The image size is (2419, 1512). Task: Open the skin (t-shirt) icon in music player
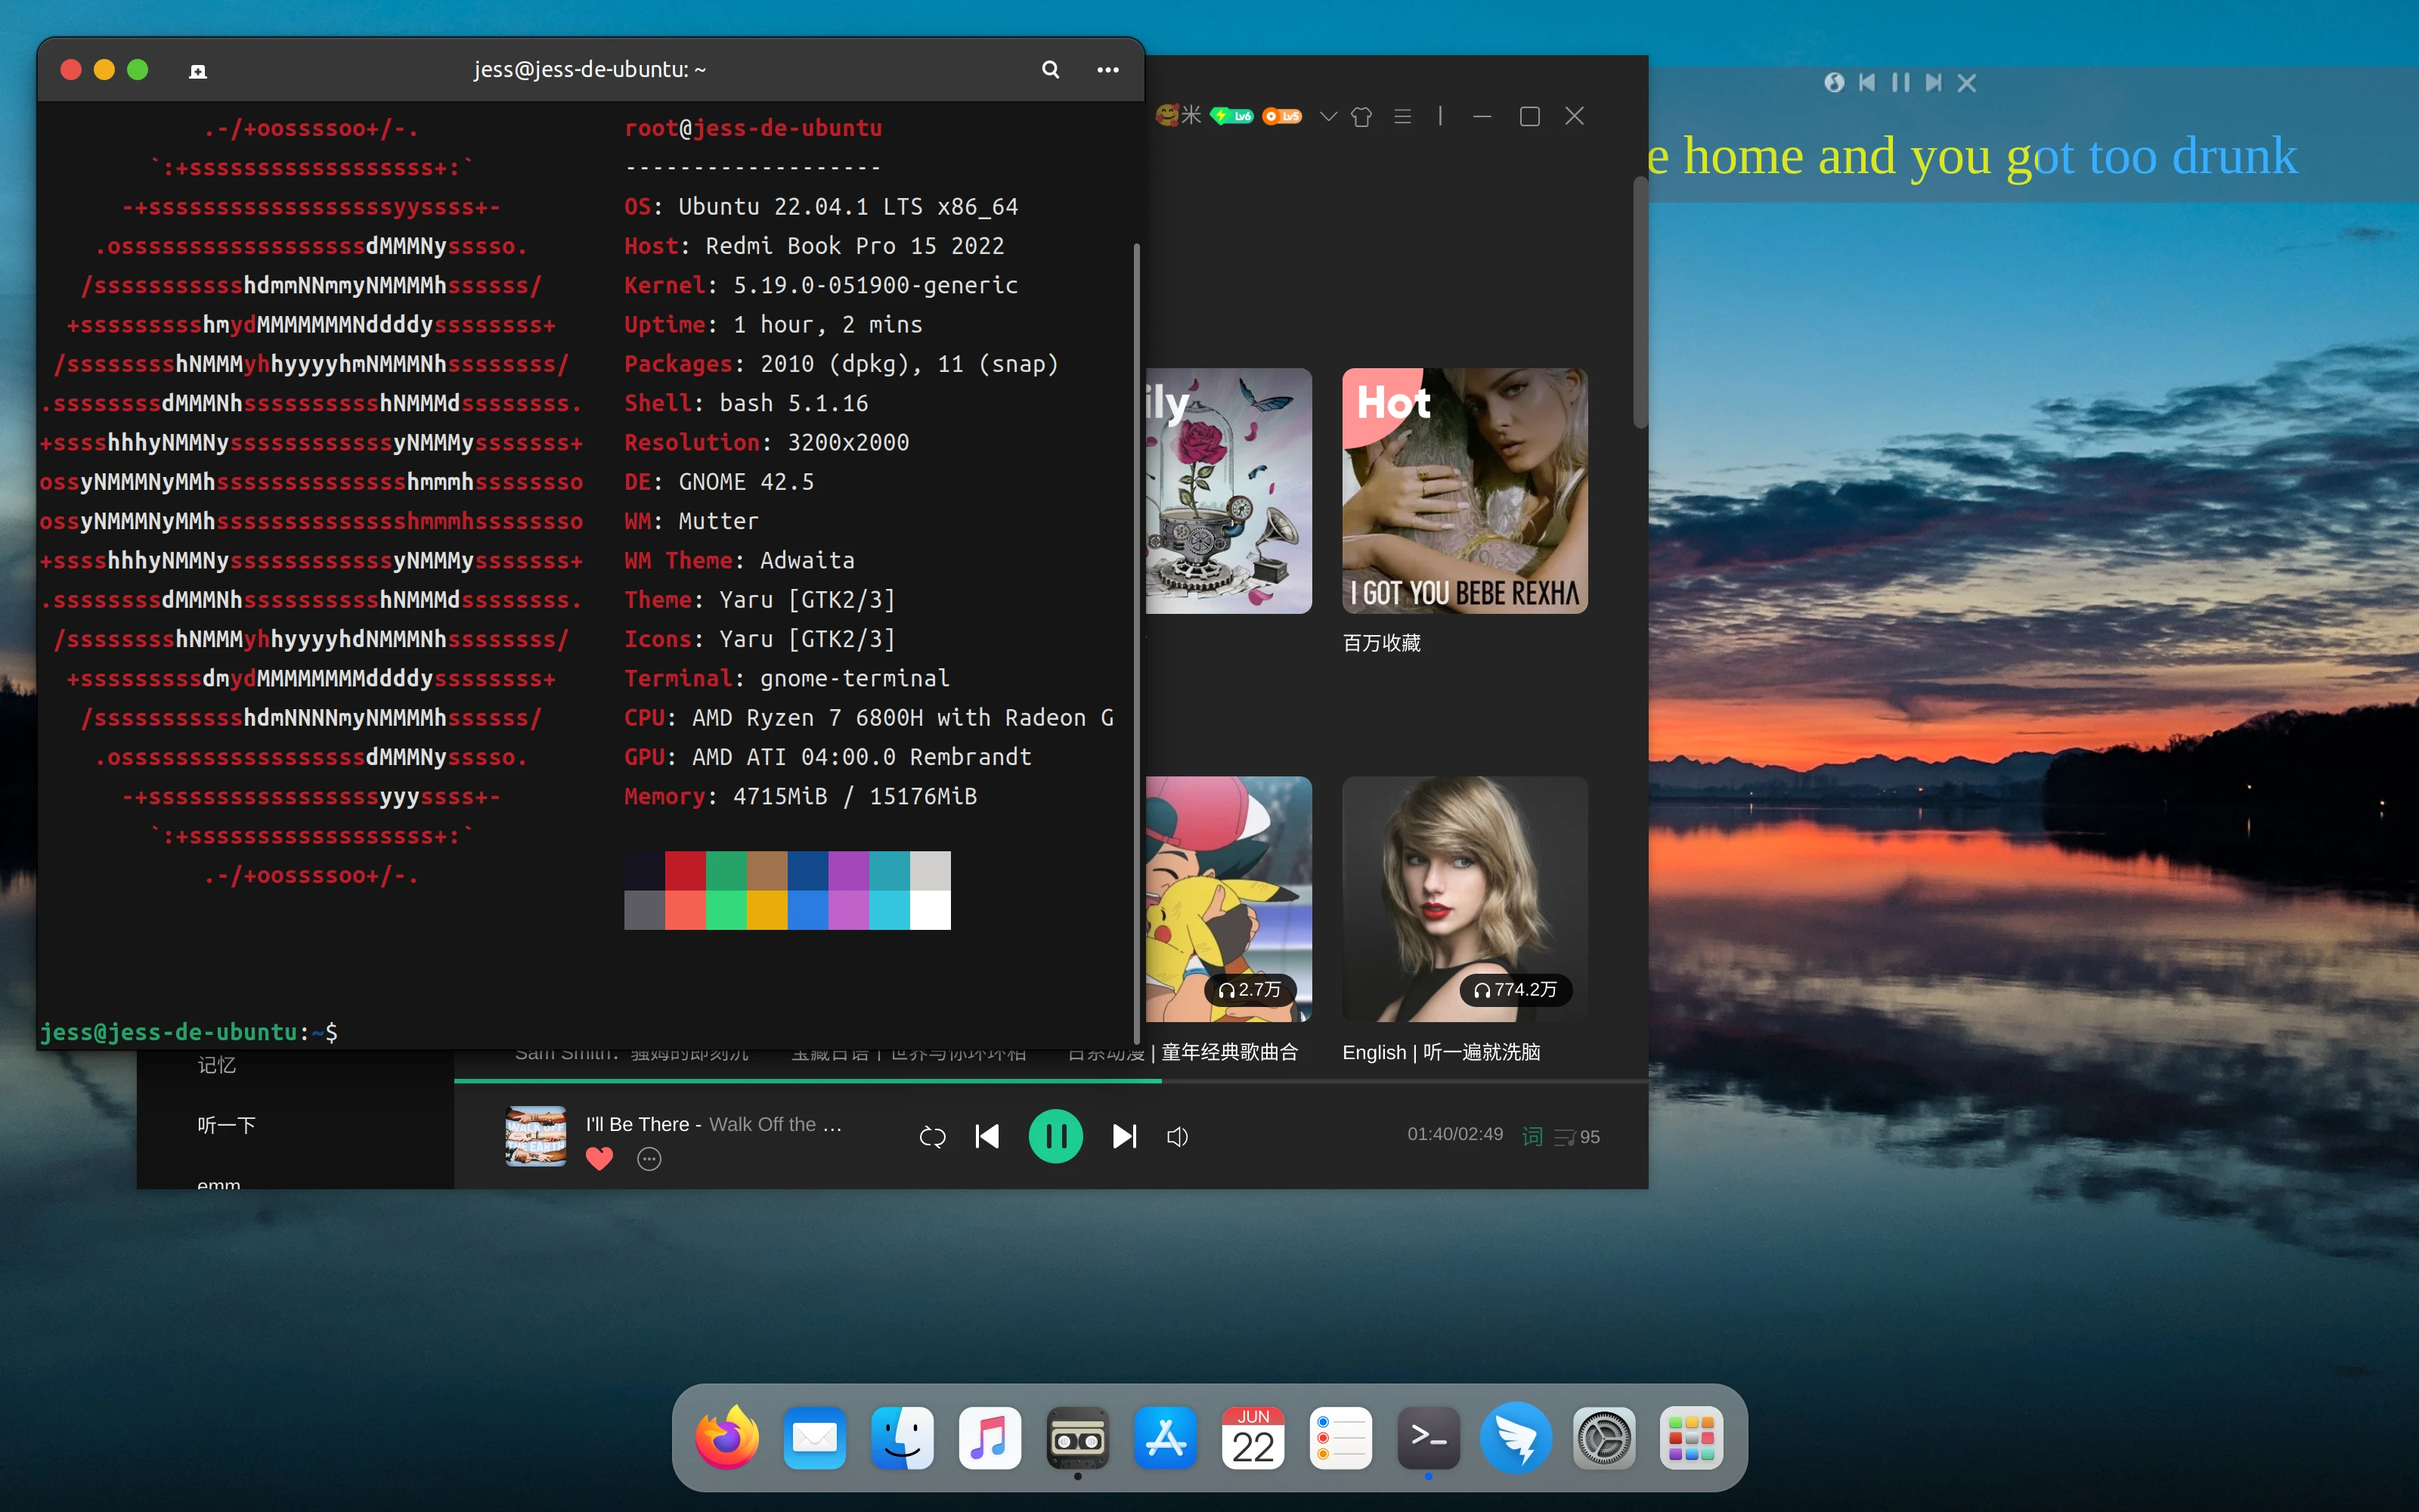(x=1361, y=116)
